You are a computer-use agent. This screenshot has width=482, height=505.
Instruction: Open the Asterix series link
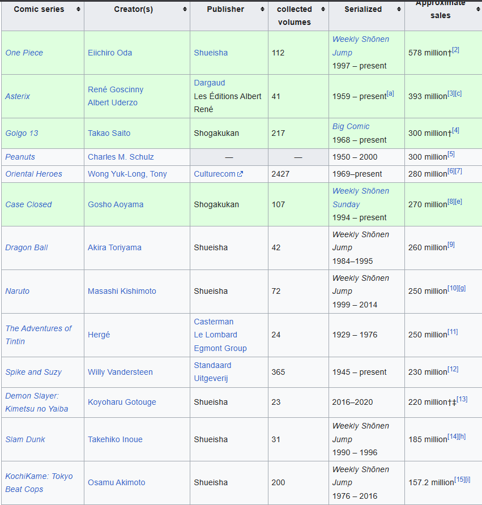pos(18,96)
